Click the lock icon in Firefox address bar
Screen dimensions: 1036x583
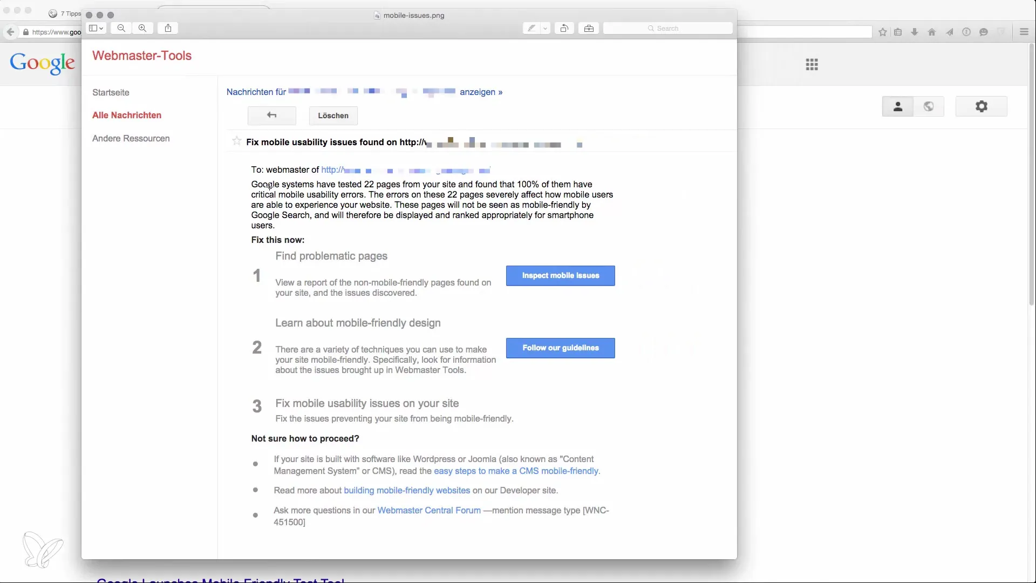click(x=25, y=32)
